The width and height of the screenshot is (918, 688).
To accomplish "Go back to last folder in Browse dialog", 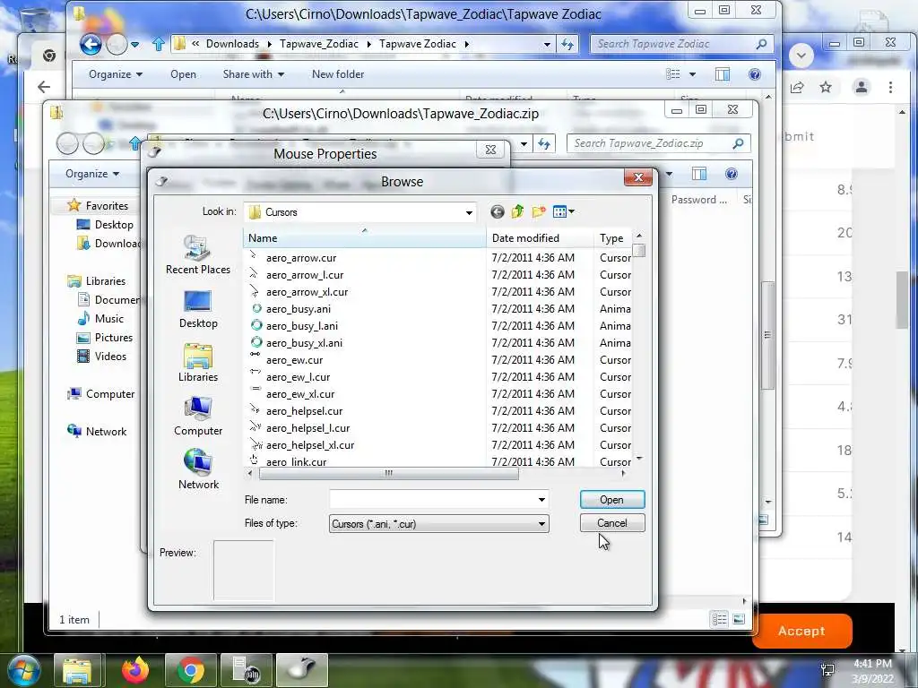I will (497, 211).
